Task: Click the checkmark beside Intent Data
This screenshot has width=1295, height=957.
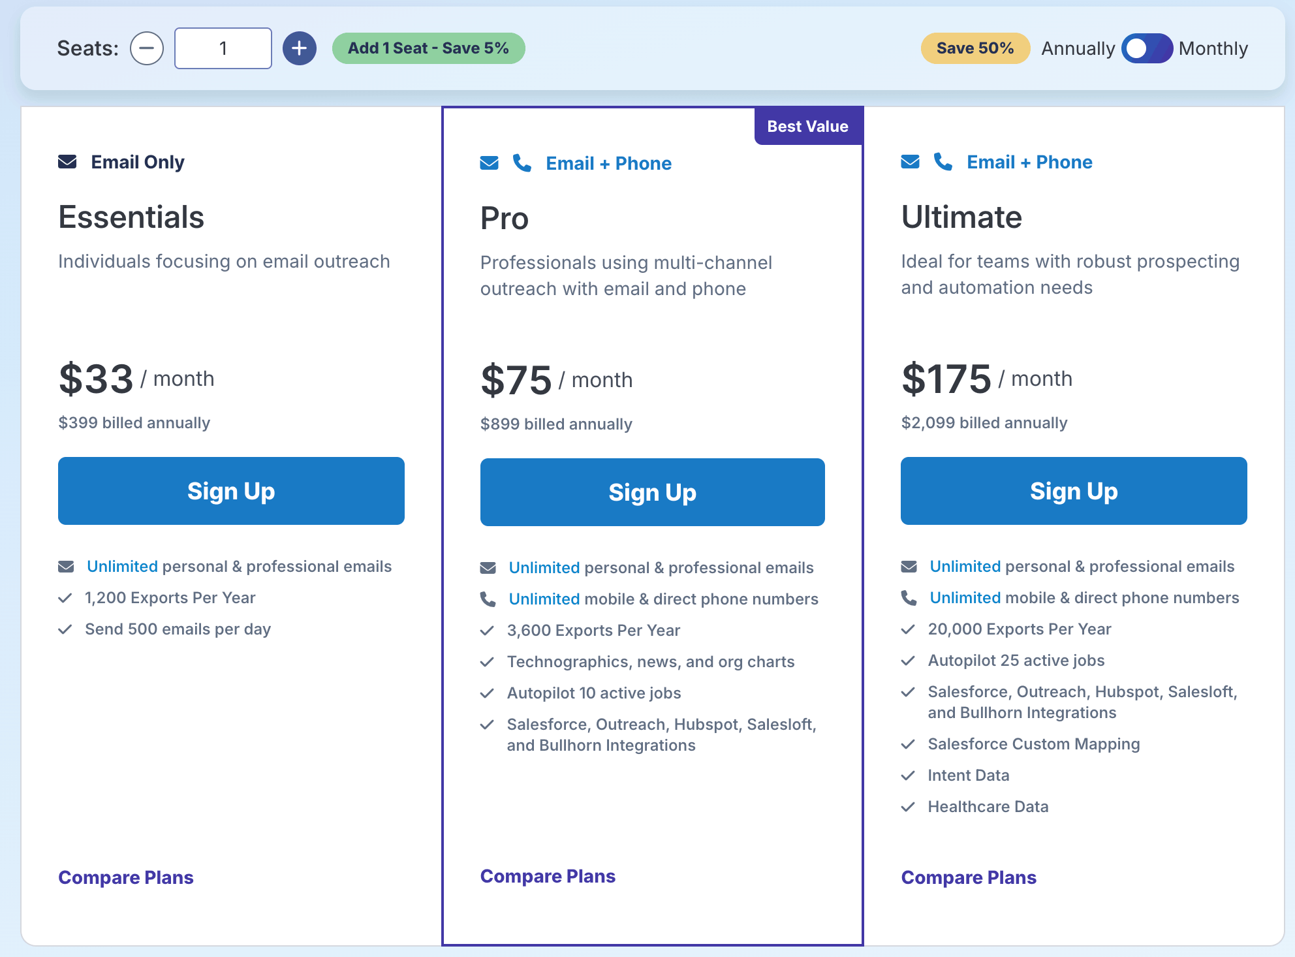Action: click(908, 776)
